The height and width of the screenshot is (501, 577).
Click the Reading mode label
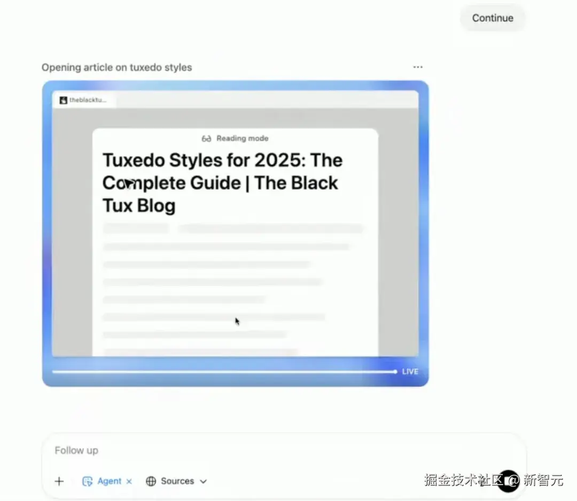pyautogui.click(x=243, y=139)
